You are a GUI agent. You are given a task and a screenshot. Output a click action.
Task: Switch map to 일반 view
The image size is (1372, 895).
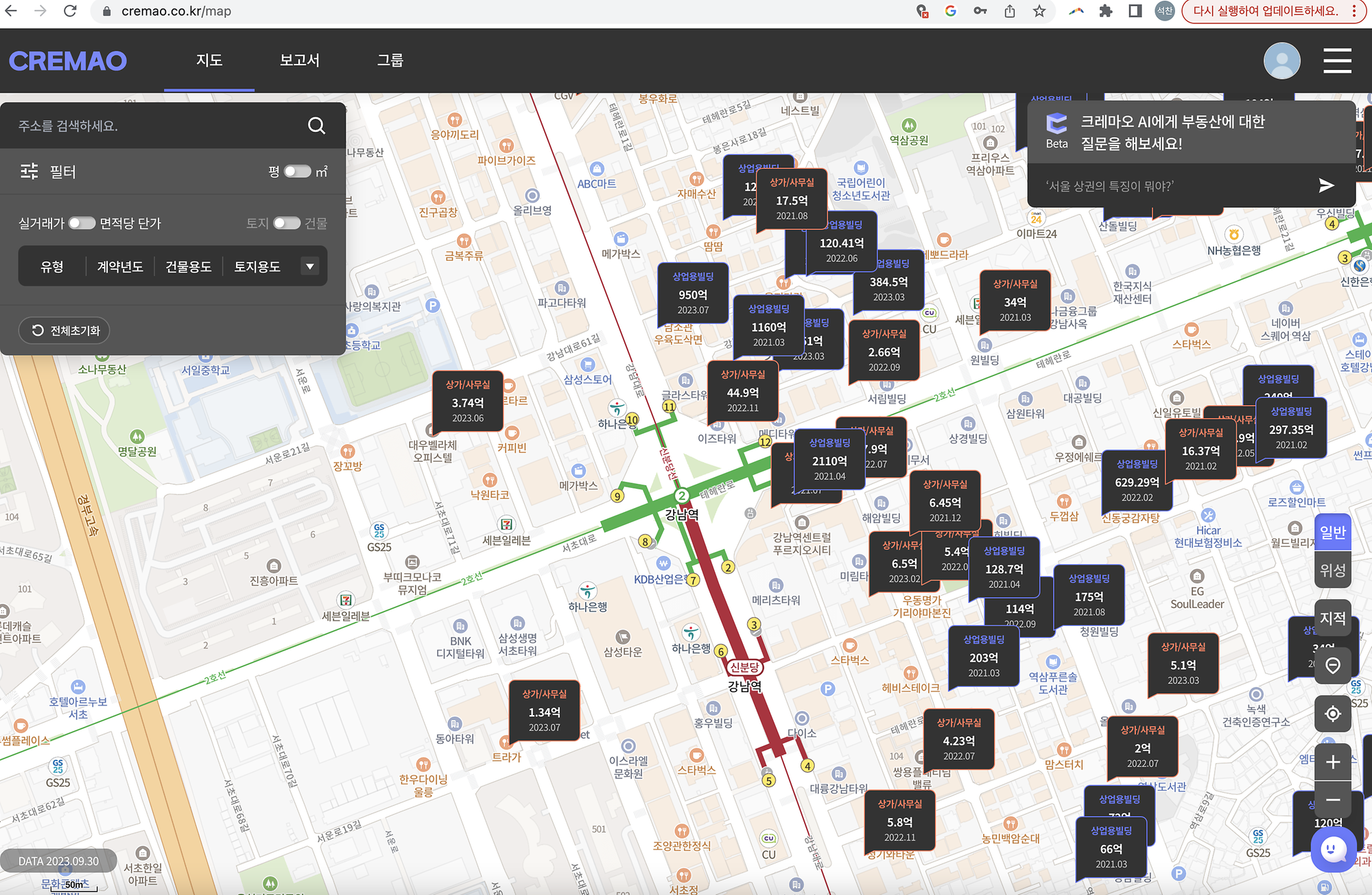click(1333, 532)
